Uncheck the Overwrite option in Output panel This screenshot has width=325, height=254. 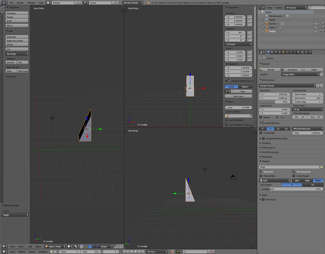(x=261, y=172)
